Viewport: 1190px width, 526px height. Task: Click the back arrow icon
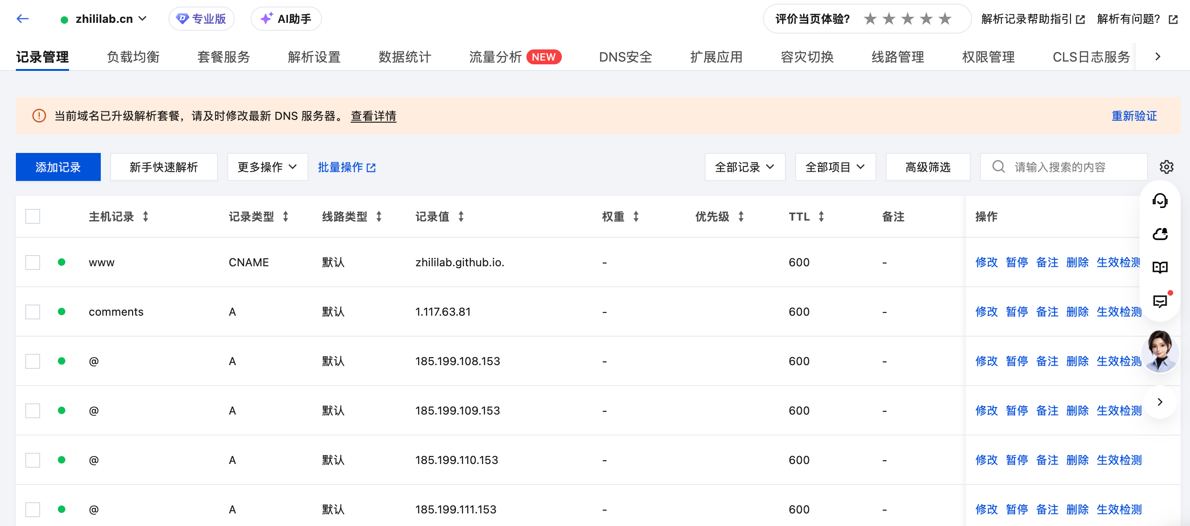pos(22,19)
